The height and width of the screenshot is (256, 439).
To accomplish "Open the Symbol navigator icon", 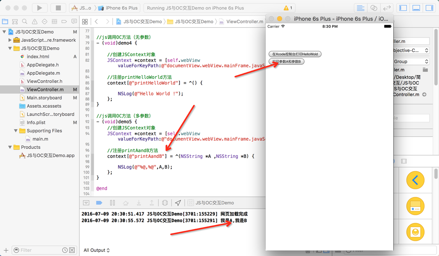I will click(15, 21).
